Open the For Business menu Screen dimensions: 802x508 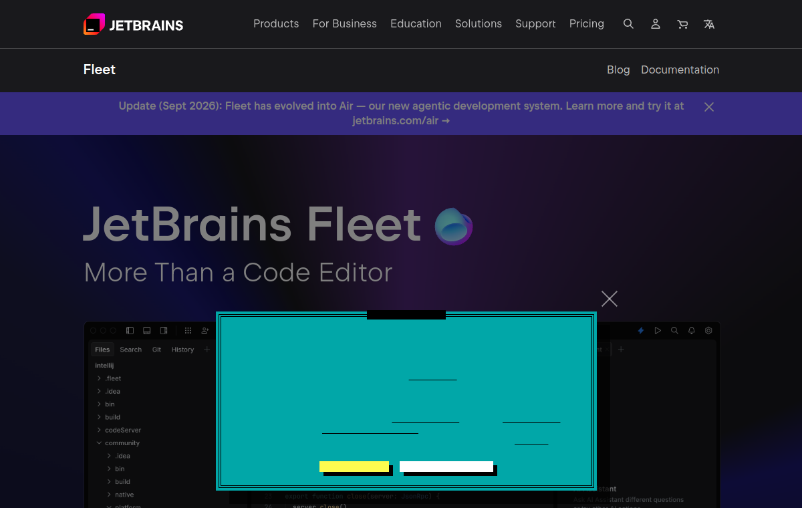(345, 24)
